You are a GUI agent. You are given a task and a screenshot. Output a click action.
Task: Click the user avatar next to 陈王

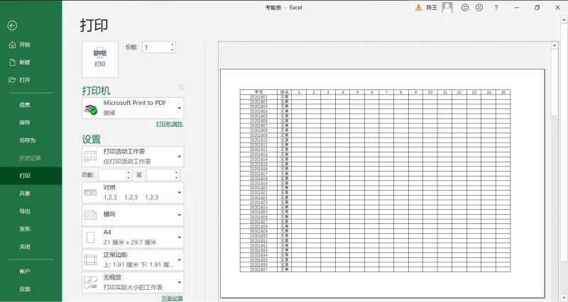point(447,7)
